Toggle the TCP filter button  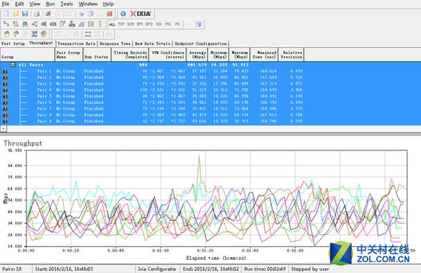click(121, 24)
